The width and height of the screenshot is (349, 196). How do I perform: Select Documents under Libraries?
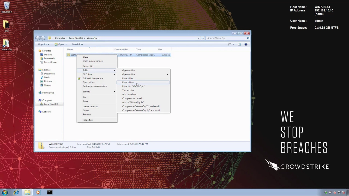click(x=50, y=73)
